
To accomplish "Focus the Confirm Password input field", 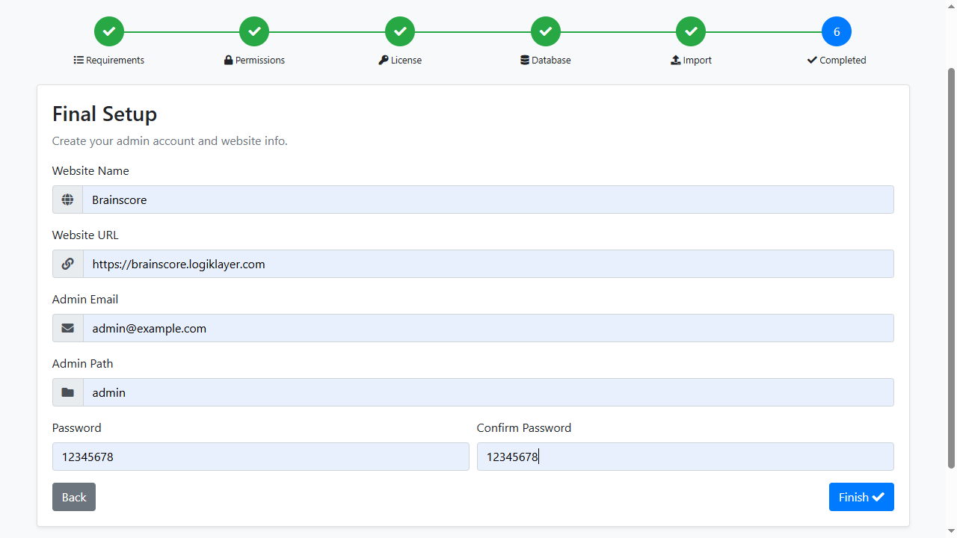I will [x=686, y=457].
